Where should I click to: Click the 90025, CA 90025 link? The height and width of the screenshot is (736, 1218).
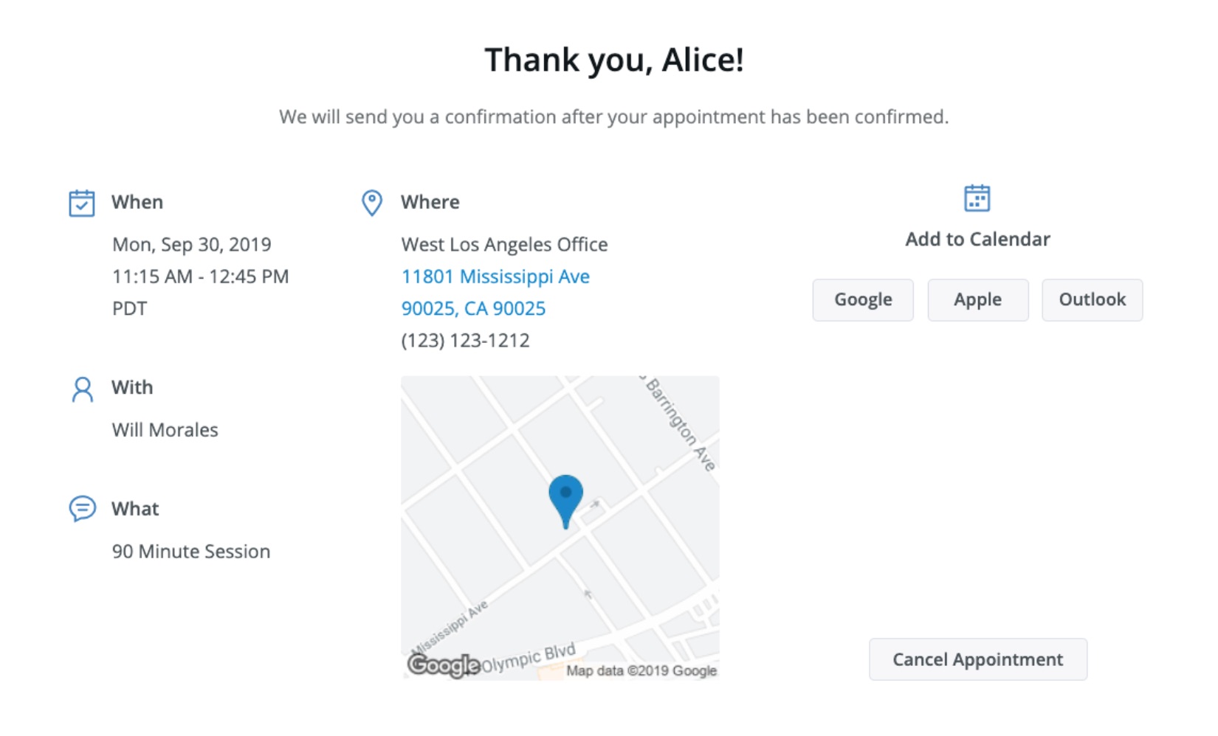473,308
